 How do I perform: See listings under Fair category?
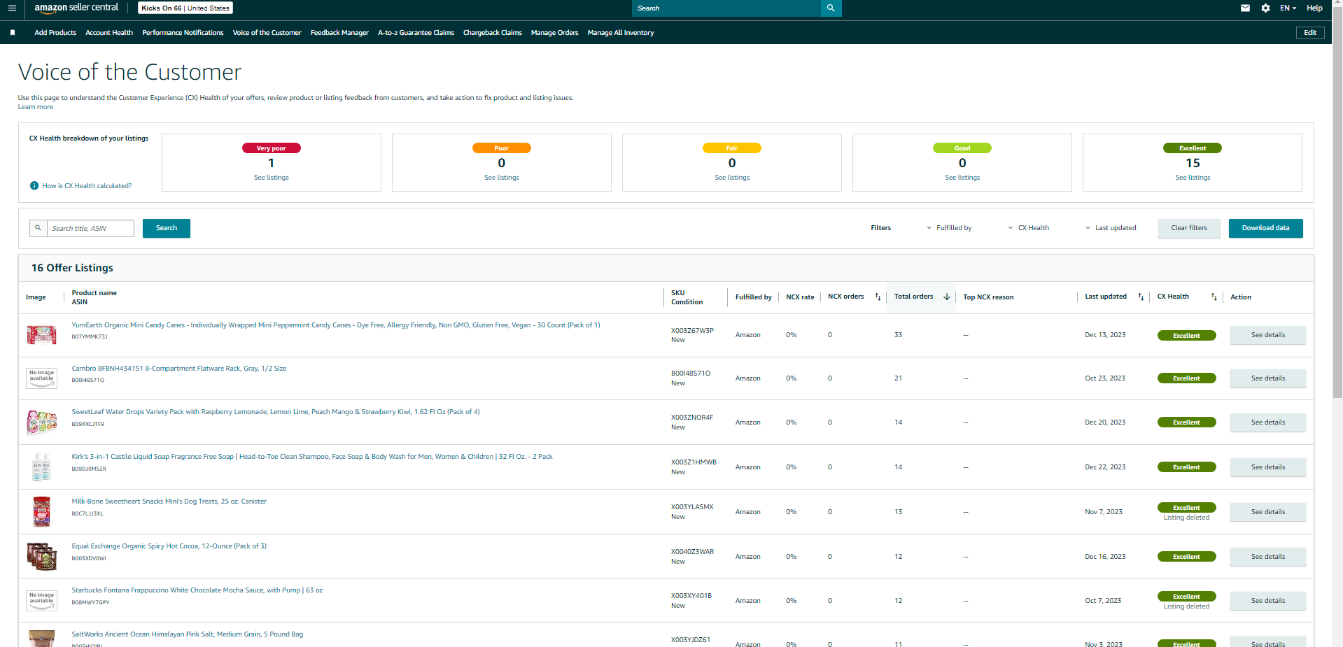732,178
